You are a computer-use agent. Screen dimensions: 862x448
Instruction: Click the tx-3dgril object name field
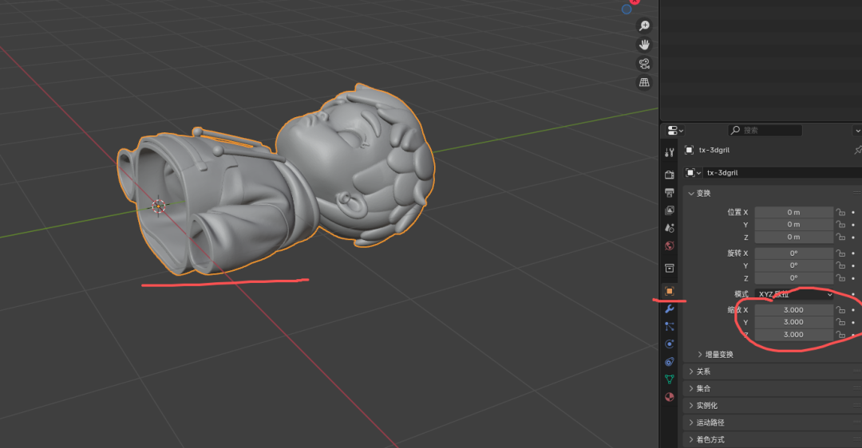(x=783, y=173)
